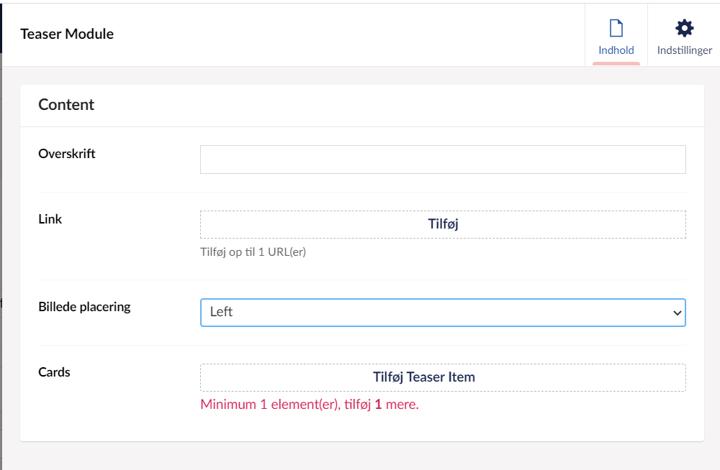720x470 pixels.
Task: Click the document icon above Indhold
Action: pyautogui.click(x=616, y=29)
